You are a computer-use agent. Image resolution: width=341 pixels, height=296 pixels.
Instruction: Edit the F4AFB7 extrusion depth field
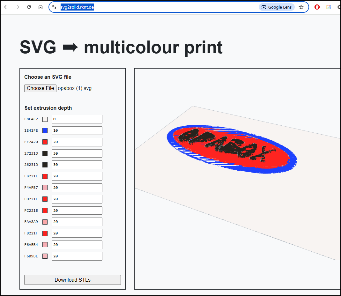[77, 188]
